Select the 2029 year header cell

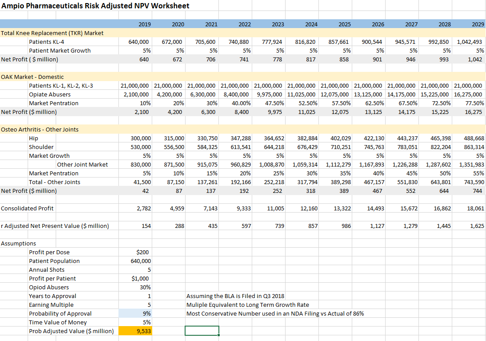tap(477, 24)
